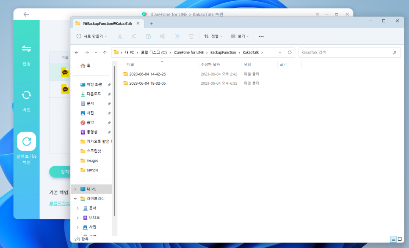This screenshot has width=409, height=248.
Task: Click the 로컬저장소 link in iCareFone
Action: (x=59, y=203)
